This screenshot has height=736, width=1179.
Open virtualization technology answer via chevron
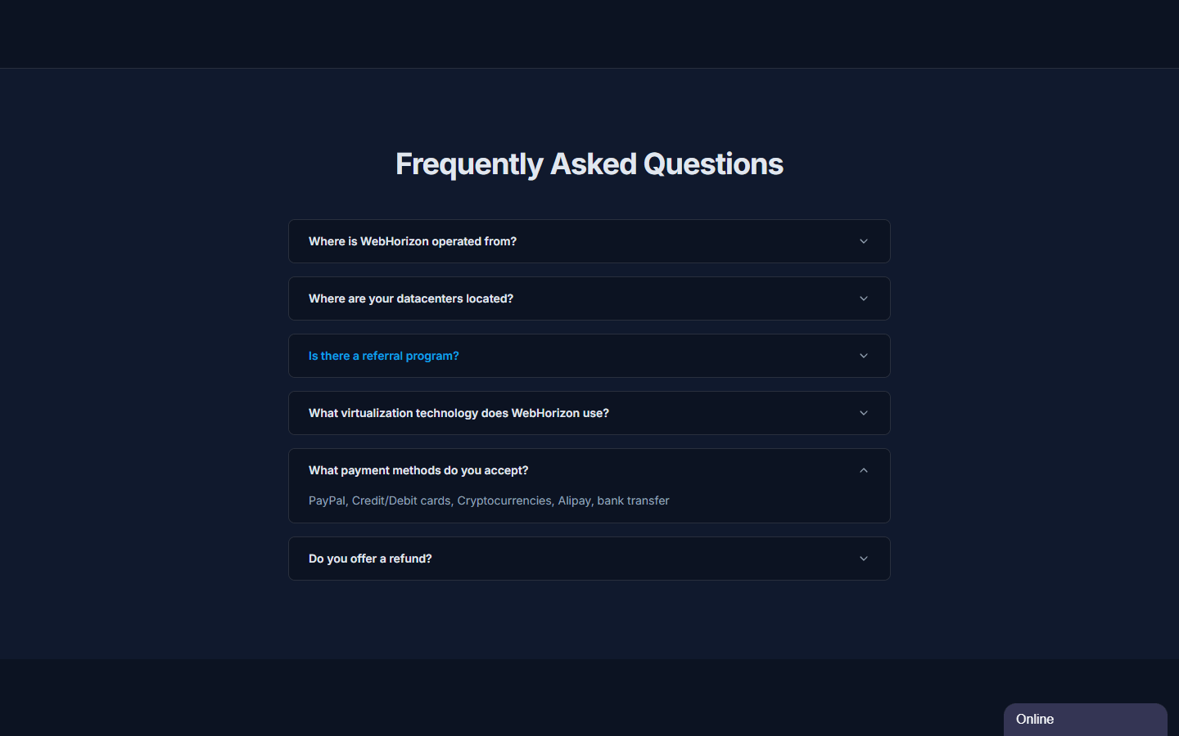point(864,413)
